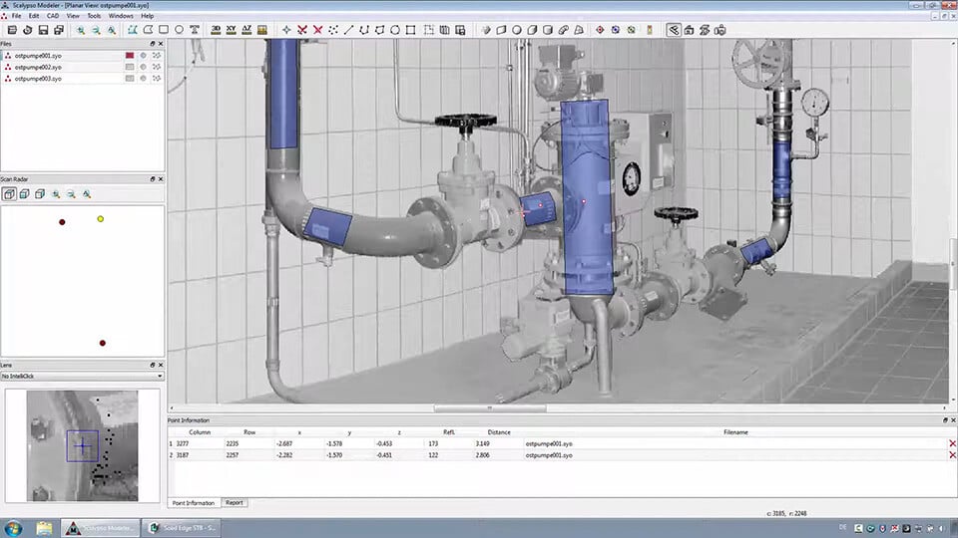This screenshot has height=538, width=958.
Task: Delete point row 2 with red X
Action: coord(952,455)
